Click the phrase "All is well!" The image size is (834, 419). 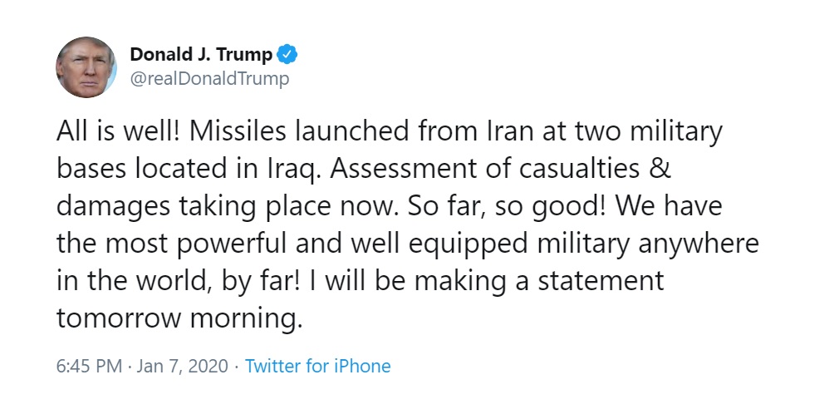pos(119,131)
